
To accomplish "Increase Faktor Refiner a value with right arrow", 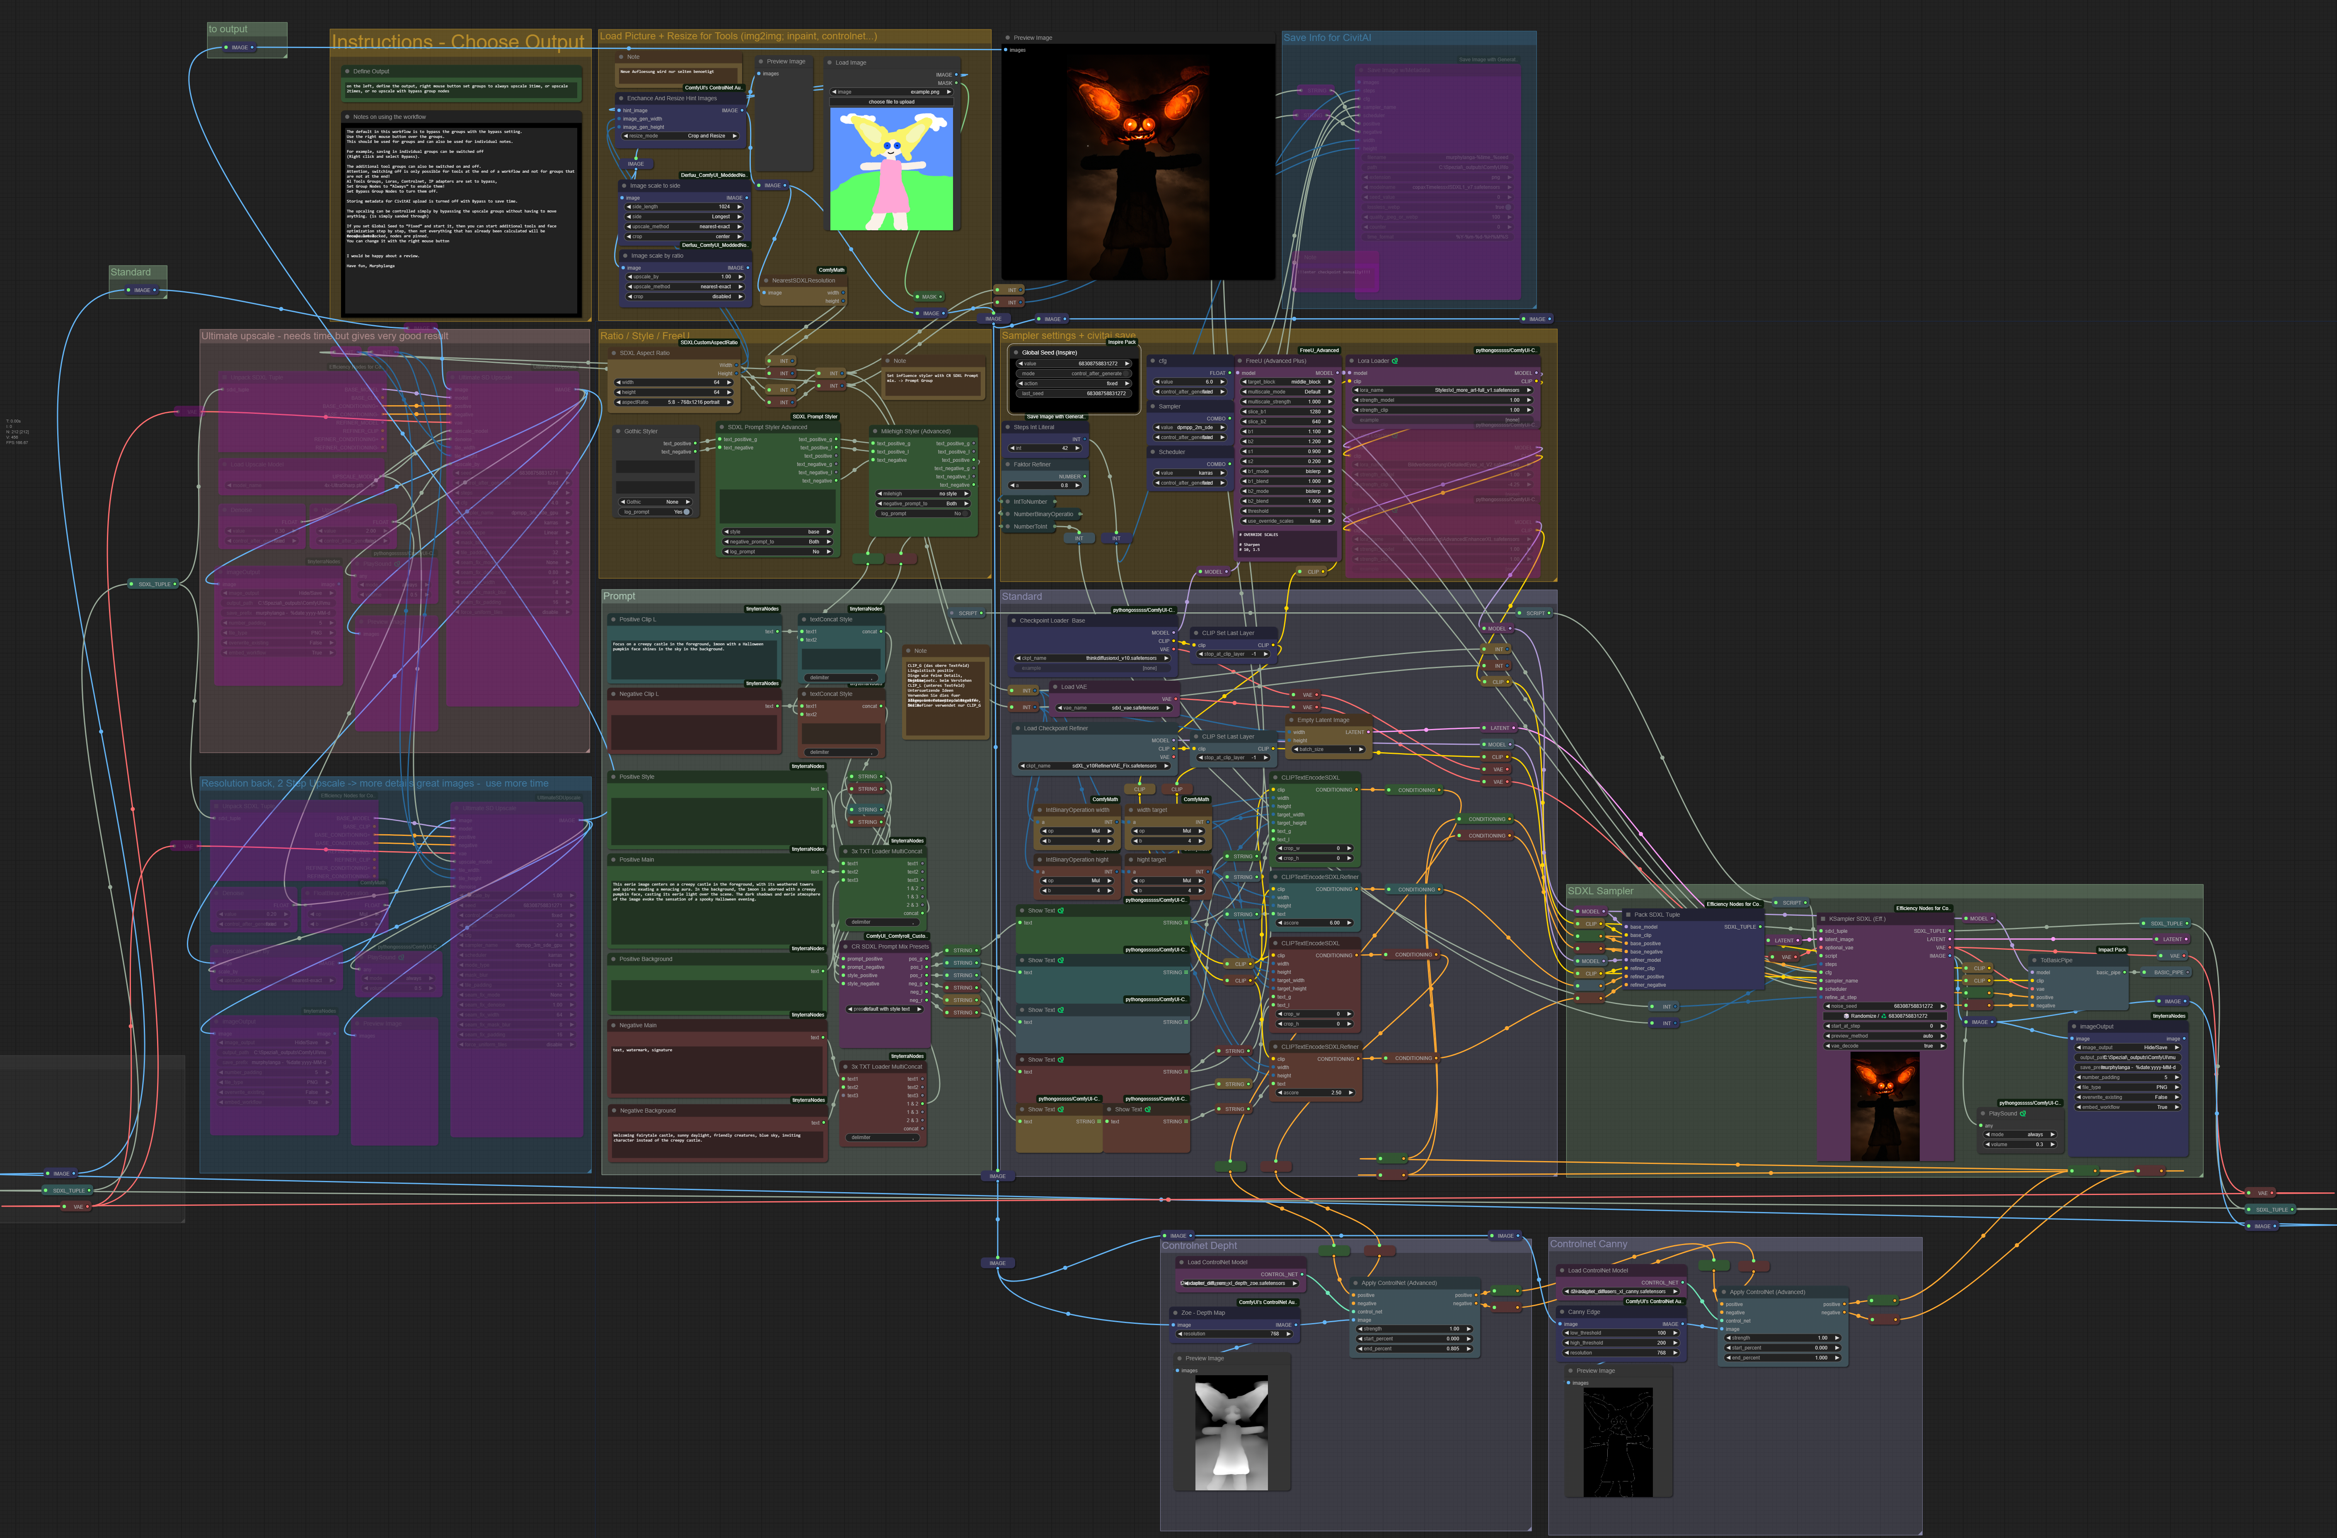I will point(1078,485).
